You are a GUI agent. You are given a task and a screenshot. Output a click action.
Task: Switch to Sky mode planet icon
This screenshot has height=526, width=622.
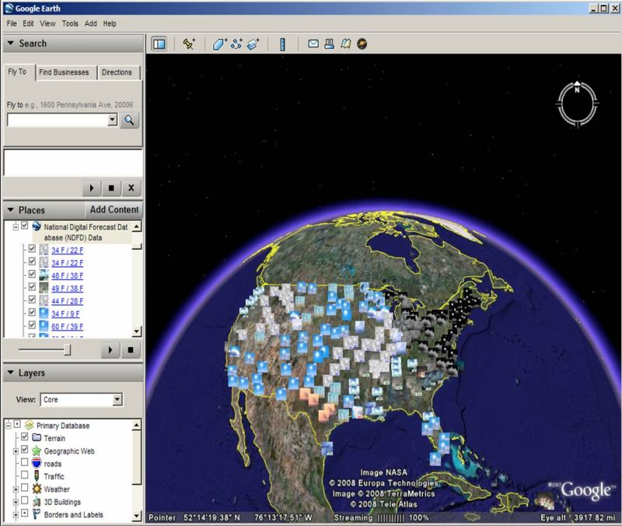tap(362, 44)
